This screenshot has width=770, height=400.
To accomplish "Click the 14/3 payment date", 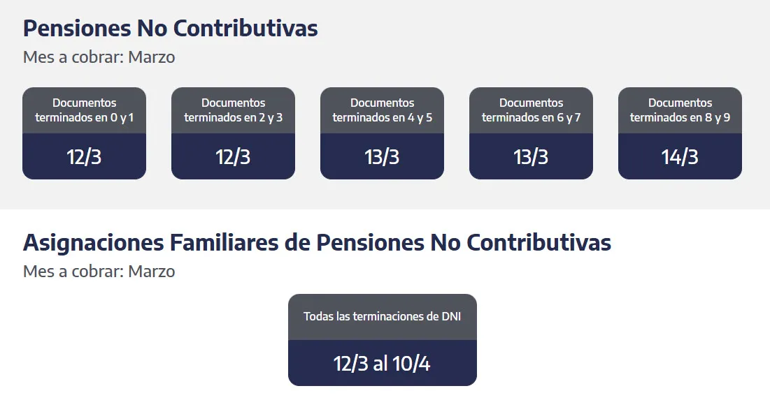I will [680, 157].
